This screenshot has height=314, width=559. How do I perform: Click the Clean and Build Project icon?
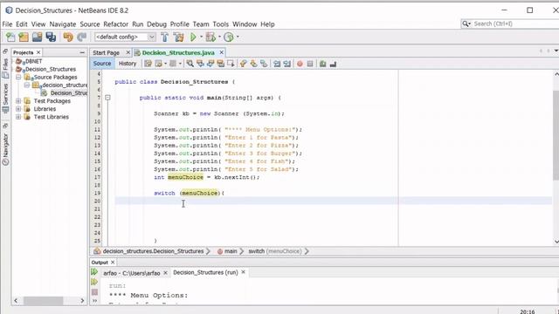(x=178, y=37)
